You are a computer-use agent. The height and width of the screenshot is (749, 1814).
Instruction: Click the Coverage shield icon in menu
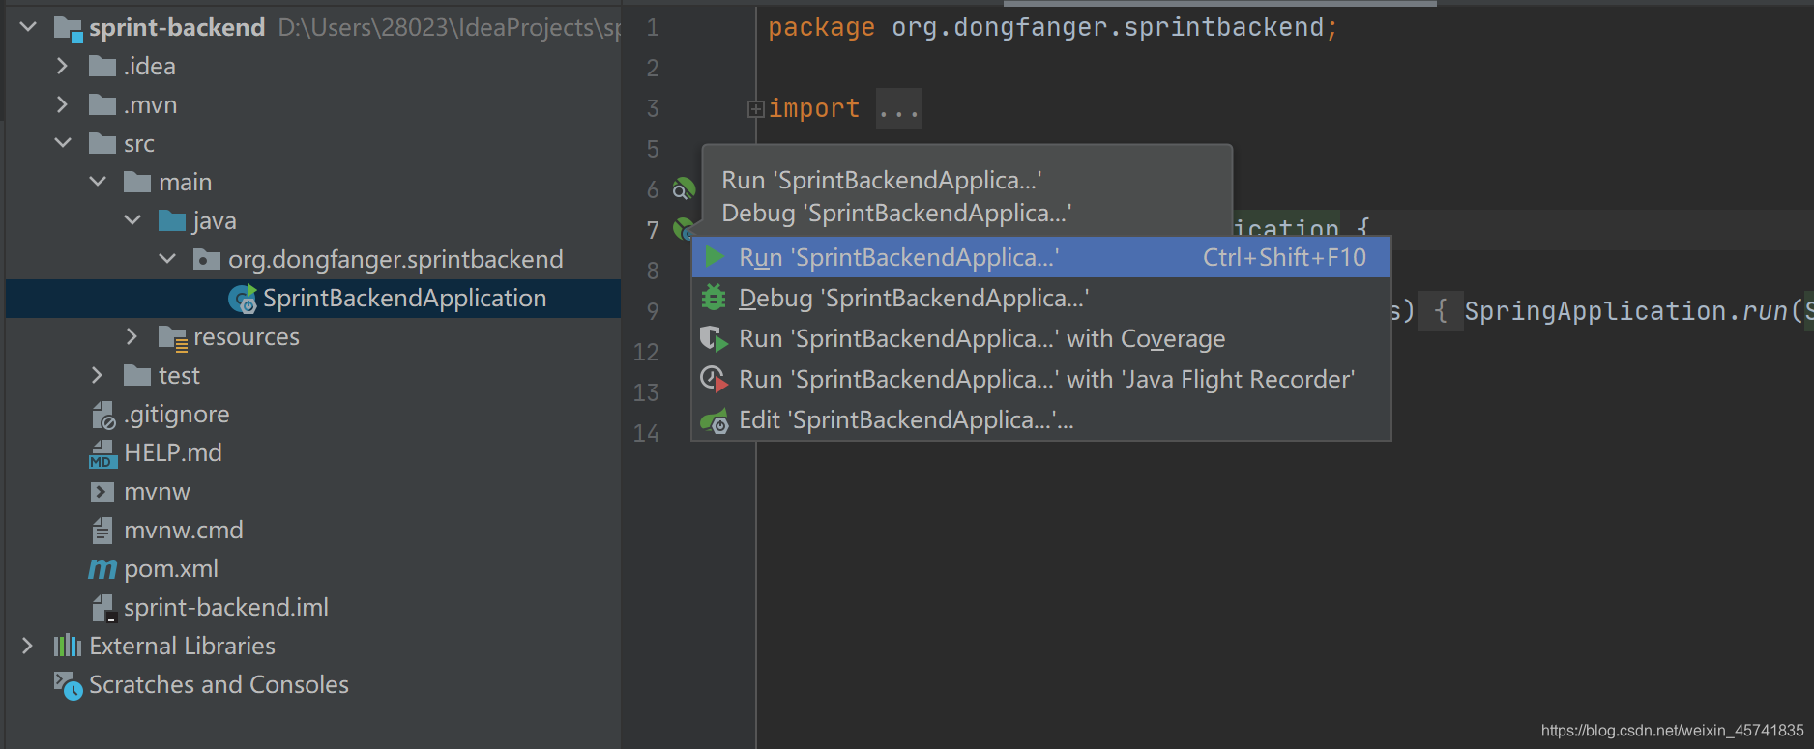tap(714, 338)
